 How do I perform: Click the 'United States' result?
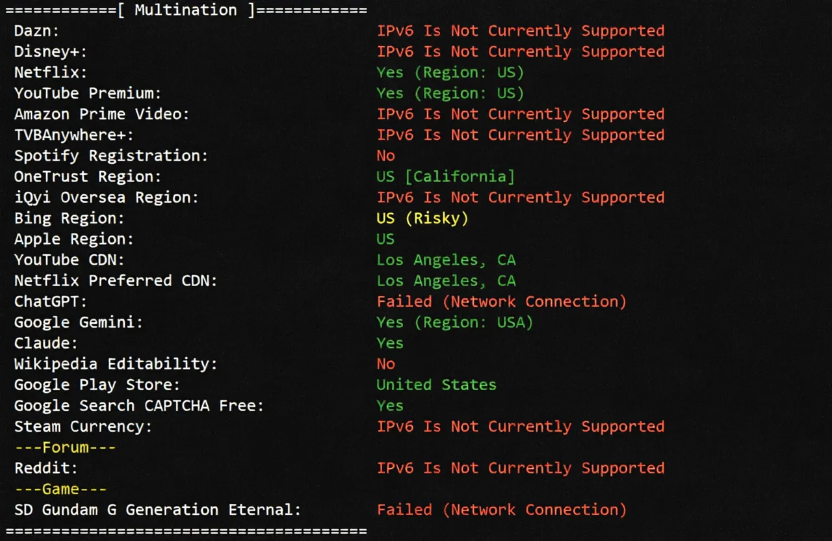pyautogui.click(x=437, y=384)
